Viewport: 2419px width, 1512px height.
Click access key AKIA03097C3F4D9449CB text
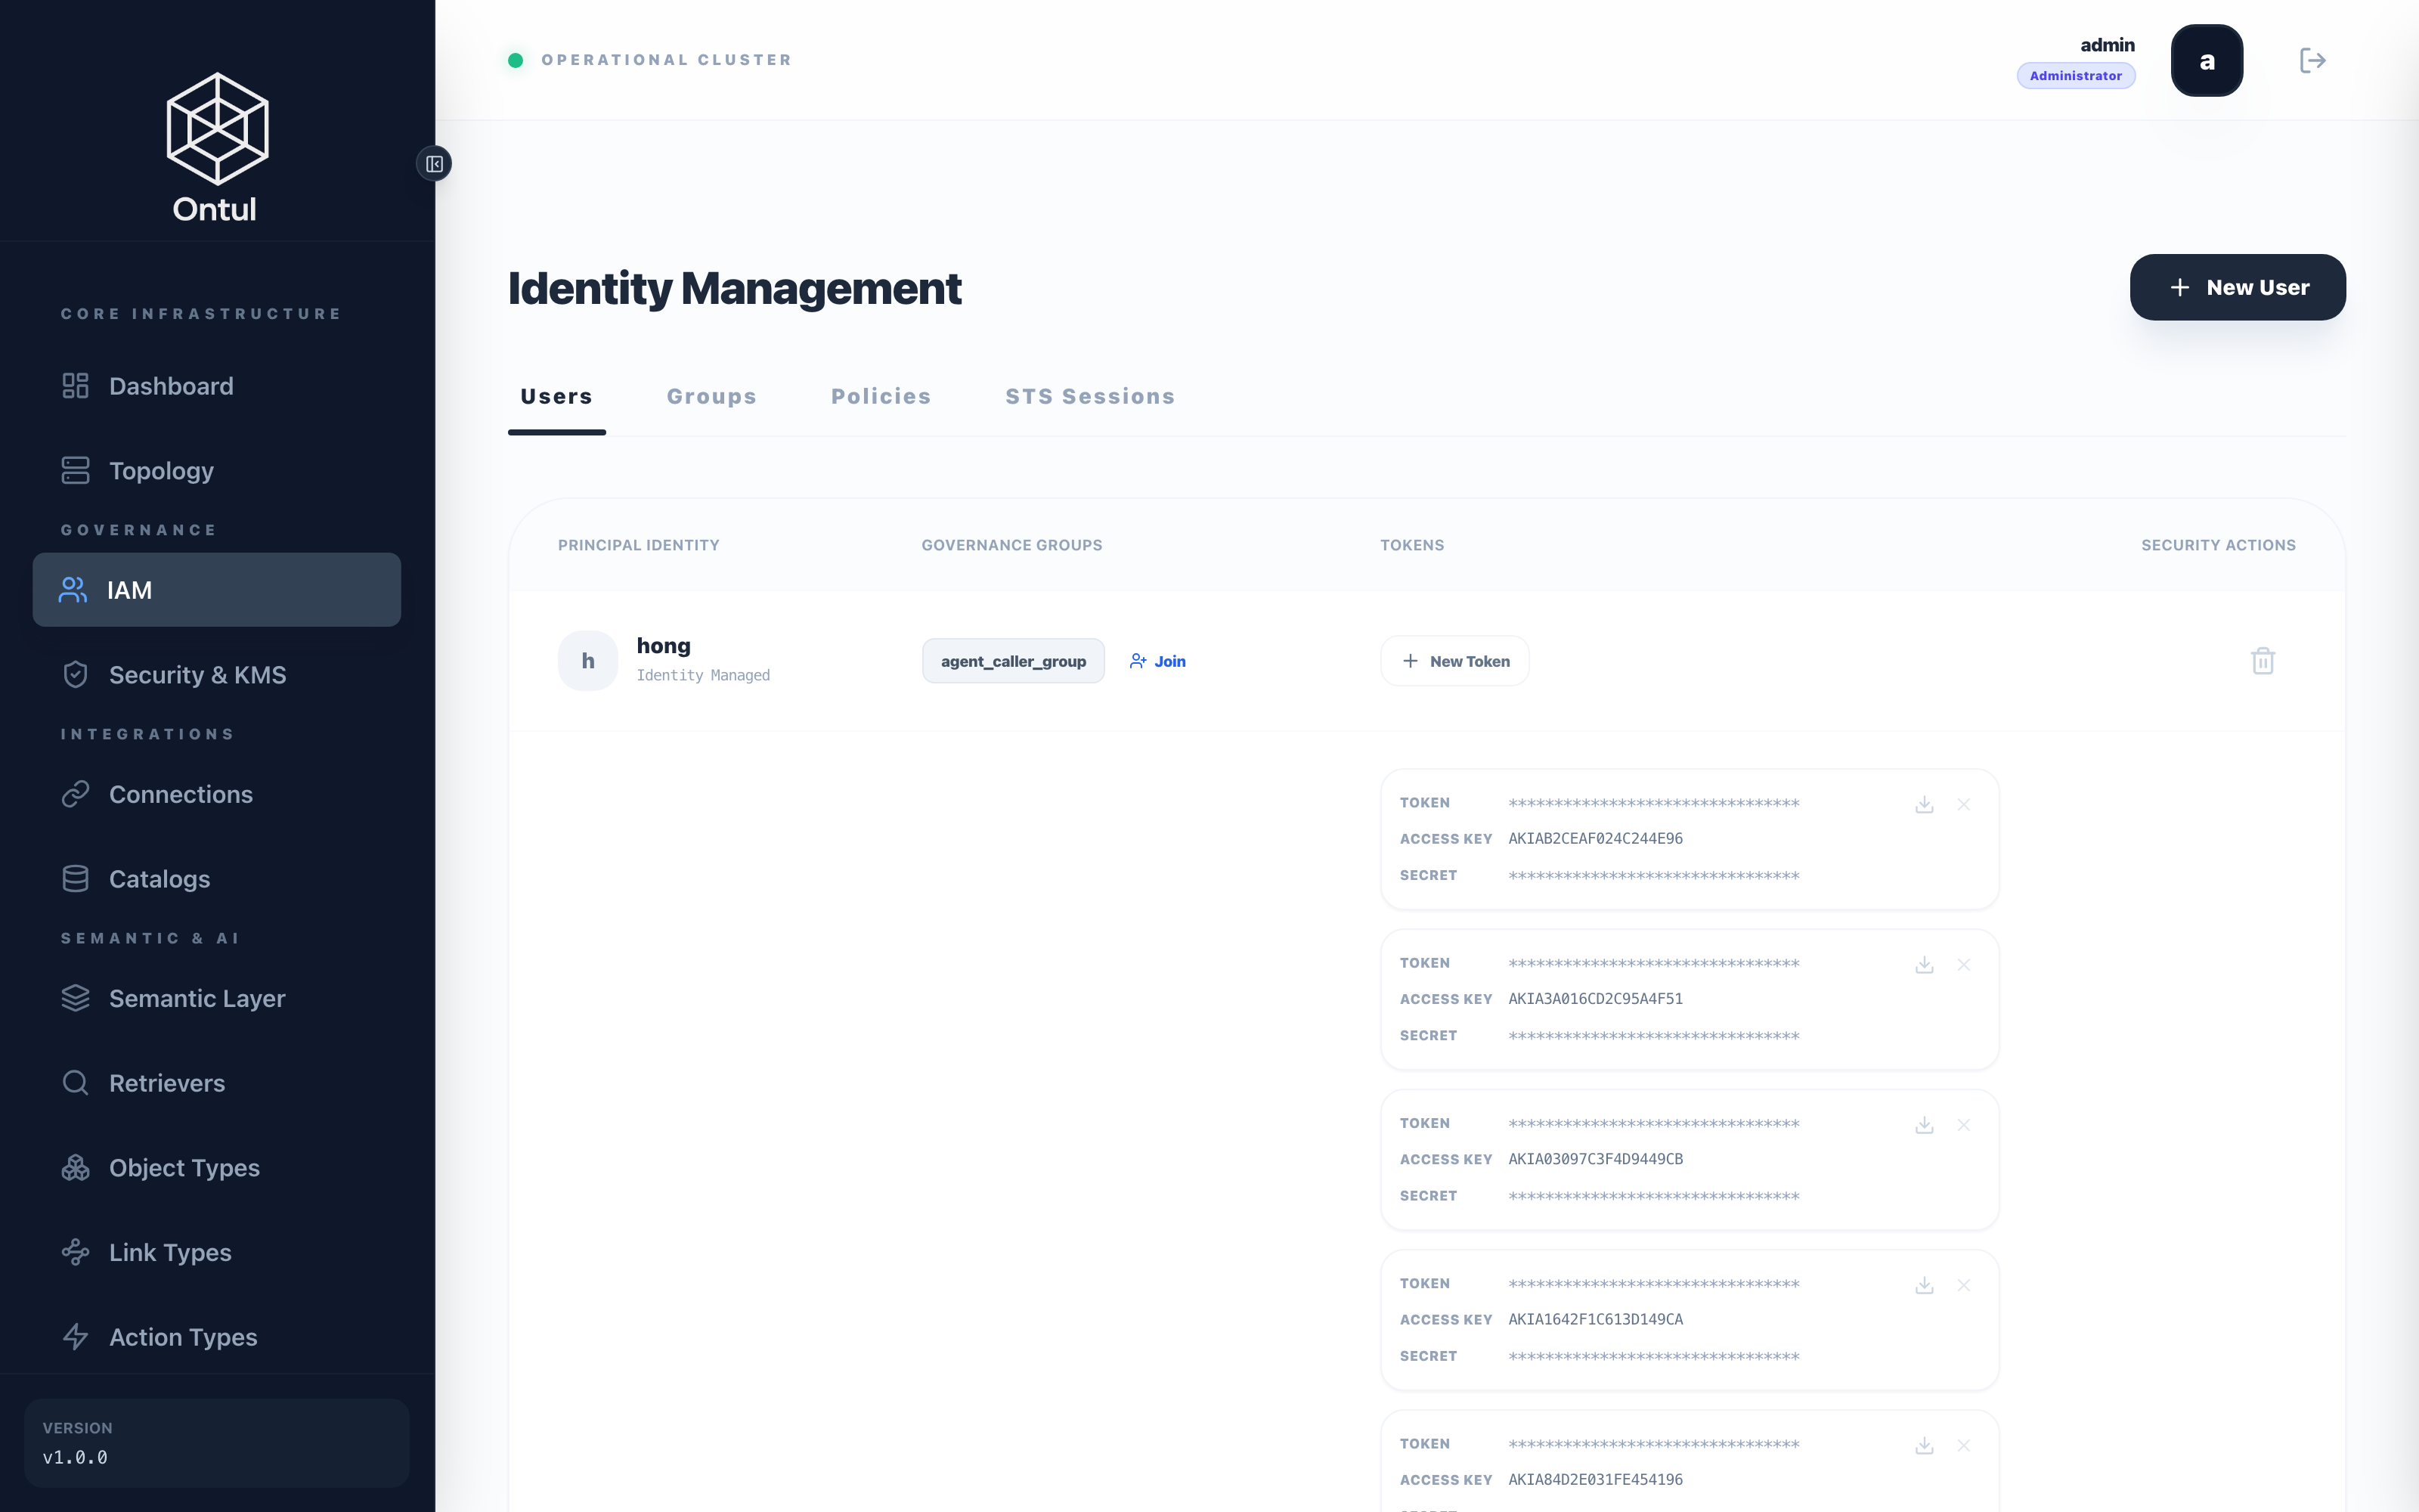(x=1595, y=1159)
